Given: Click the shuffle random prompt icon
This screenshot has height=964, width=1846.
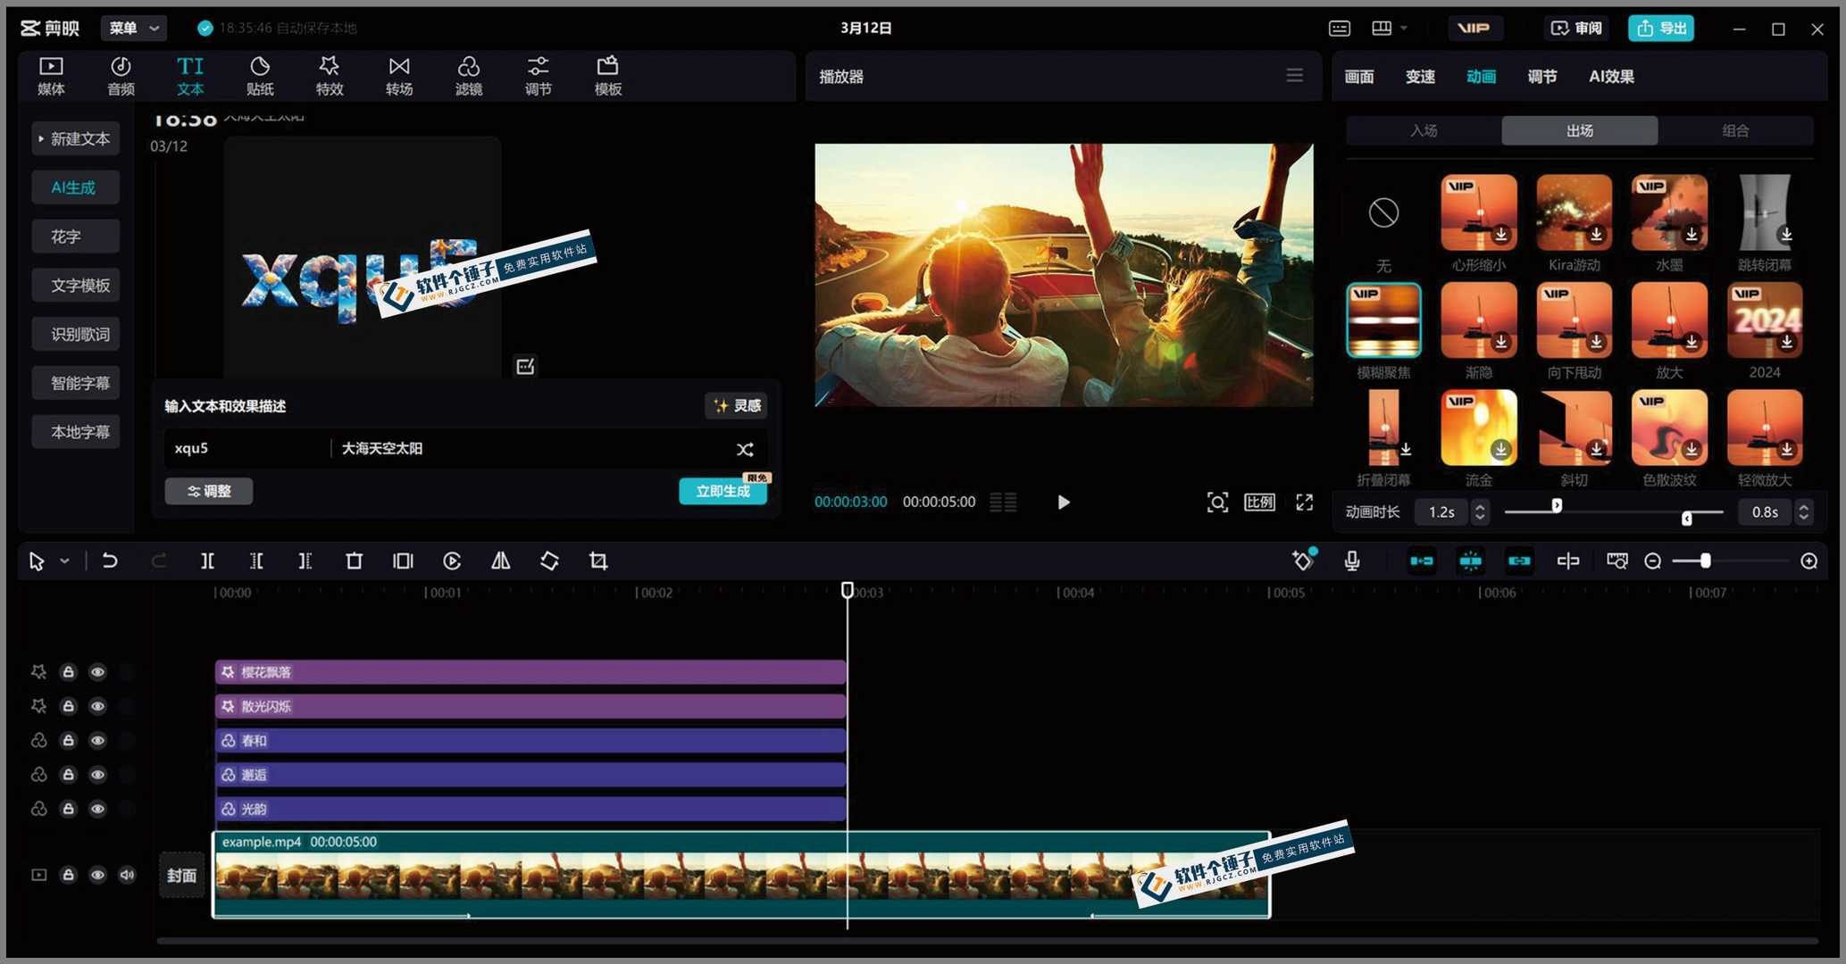Looking at the screenshot, I should pyautogui.click(x=745, y=449).
